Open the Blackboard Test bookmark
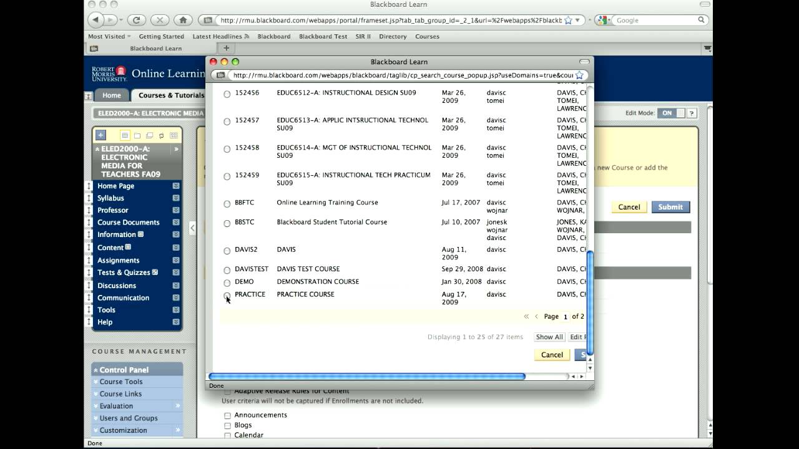 click(x=323, y=36)
